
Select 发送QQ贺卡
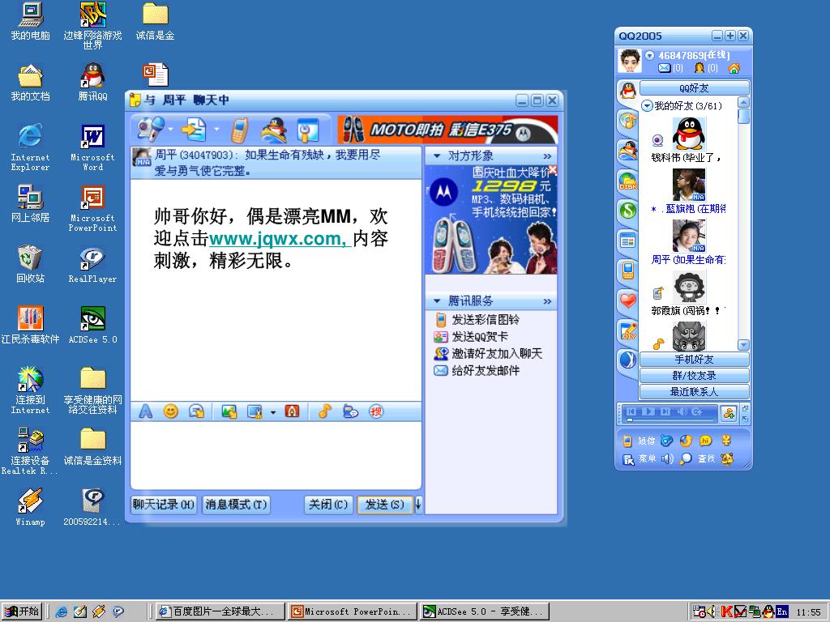pyautogui.click(x=471, y=336)
